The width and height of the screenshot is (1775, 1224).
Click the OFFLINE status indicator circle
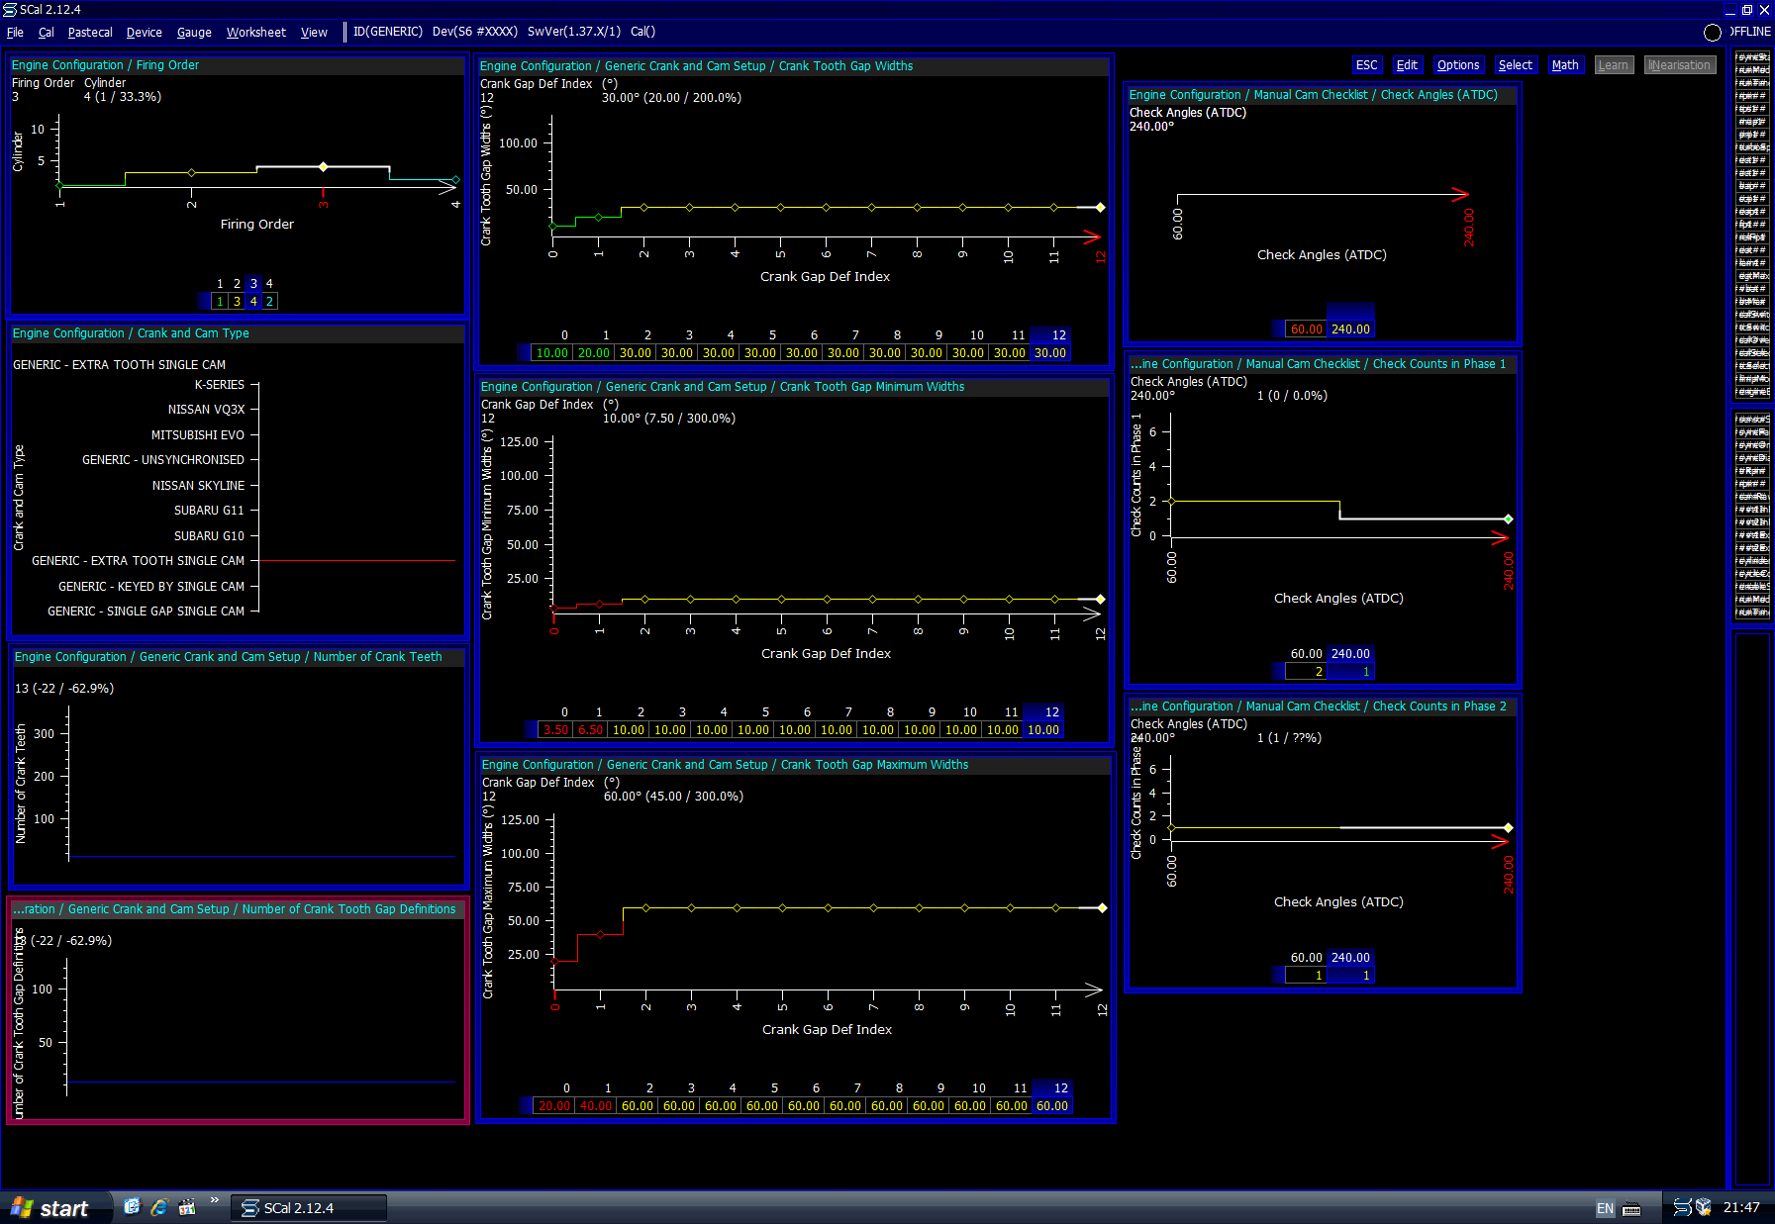pos(1712,33)
